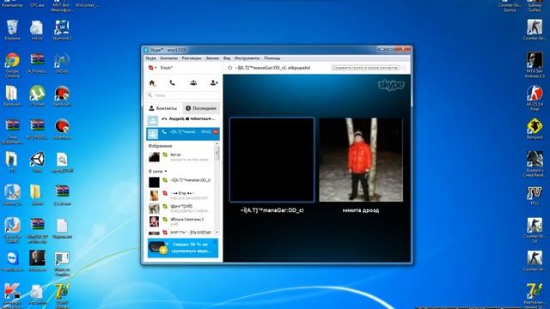The image size is (550, 309).
Task: End the call with the red hang-up icon
Action: click(216, 132)
